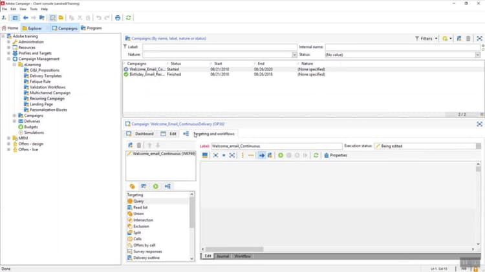
Task: Open the Status filter dropdown
Action: pos(478,55)
